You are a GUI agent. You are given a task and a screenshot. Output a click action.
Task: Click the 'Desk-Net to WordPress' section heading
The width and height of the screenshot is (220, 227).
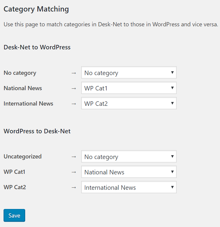(x=37, y=47)
